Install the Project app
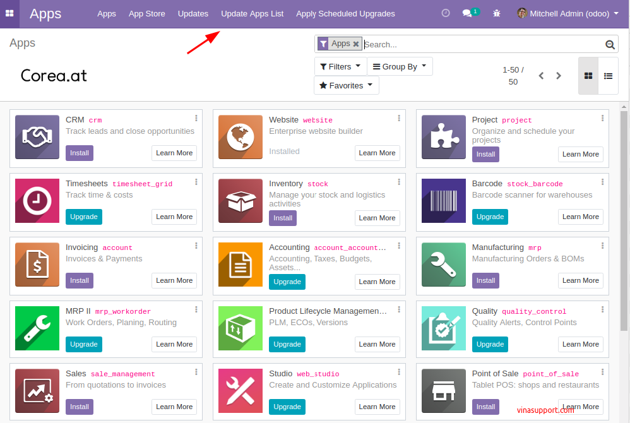Viewport: 630px width, 423px height. (x=486, y=154)
